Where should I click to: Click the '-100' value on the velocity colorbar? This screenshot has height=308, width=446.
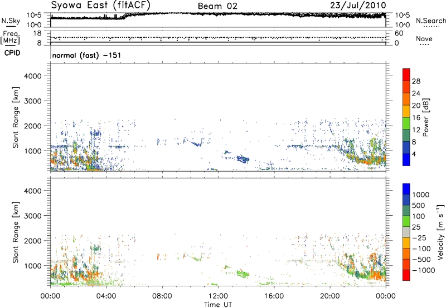pos(422,249)
